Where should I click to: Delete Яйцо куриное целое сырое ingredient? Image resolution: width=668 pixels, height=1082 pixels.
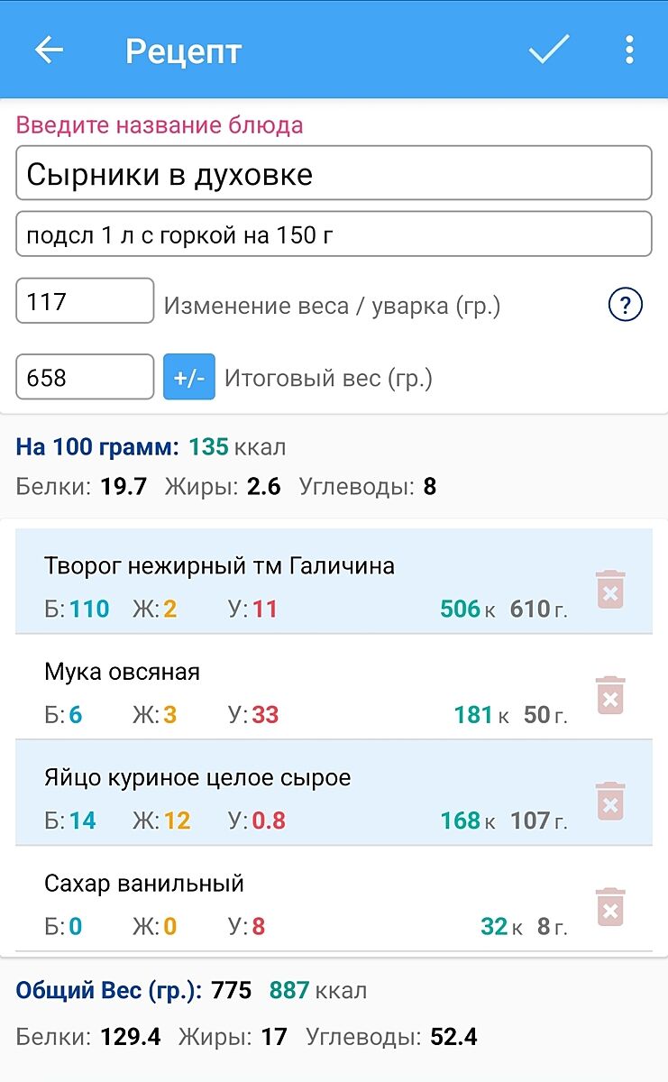(610, 801)
